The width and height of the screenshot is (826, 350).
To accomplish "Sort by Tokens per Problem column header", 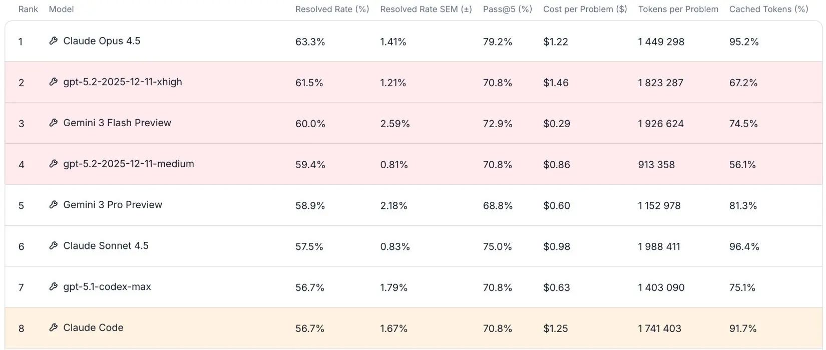I will click(x=678, y=9).
